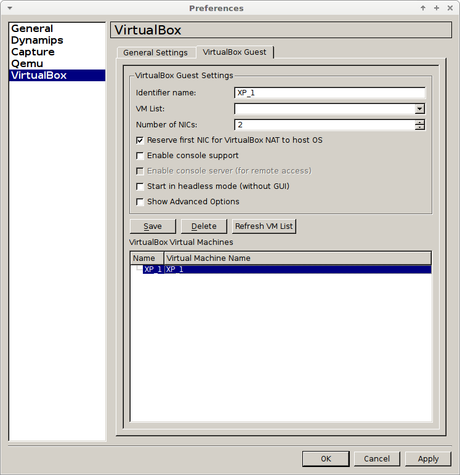460x475 pixels.
Task: Select the XP_1 row in the machines table
Action: click(x=287, y=269)
